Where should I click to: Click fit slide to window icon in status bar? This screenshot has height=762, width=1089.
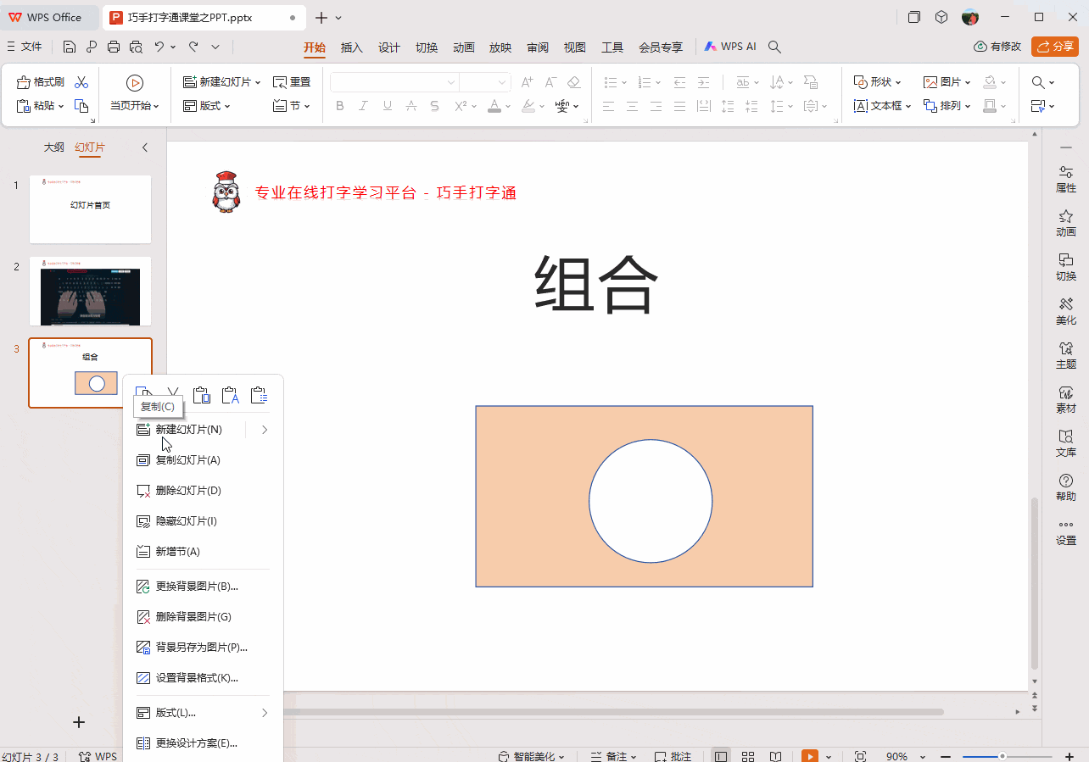(860, 756)
